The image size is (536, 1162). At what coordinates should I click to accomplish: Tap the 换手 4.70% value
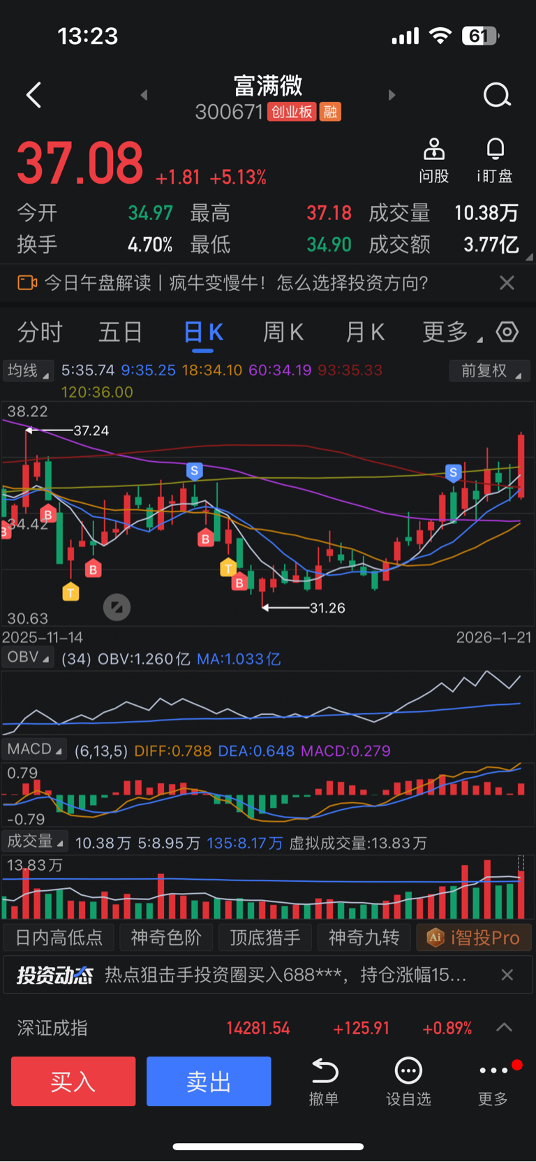pyautogui.click(x=150, y=245)
